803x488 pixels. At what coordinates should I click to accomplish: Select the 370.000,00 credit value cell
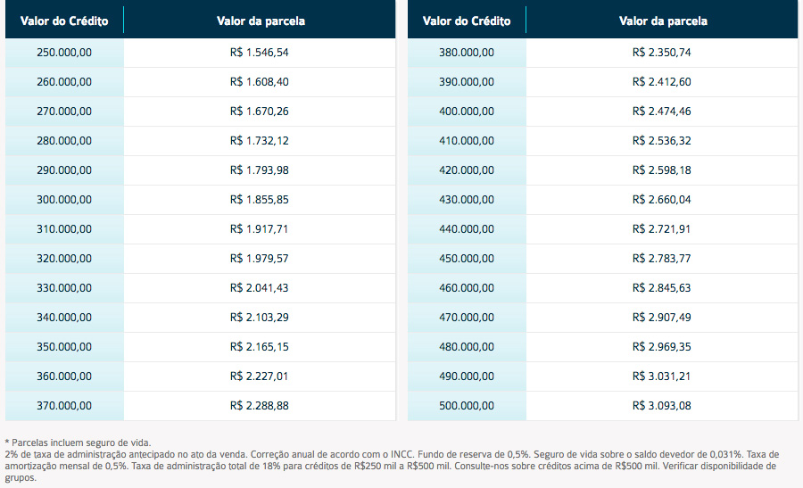(x=64, y=406)
